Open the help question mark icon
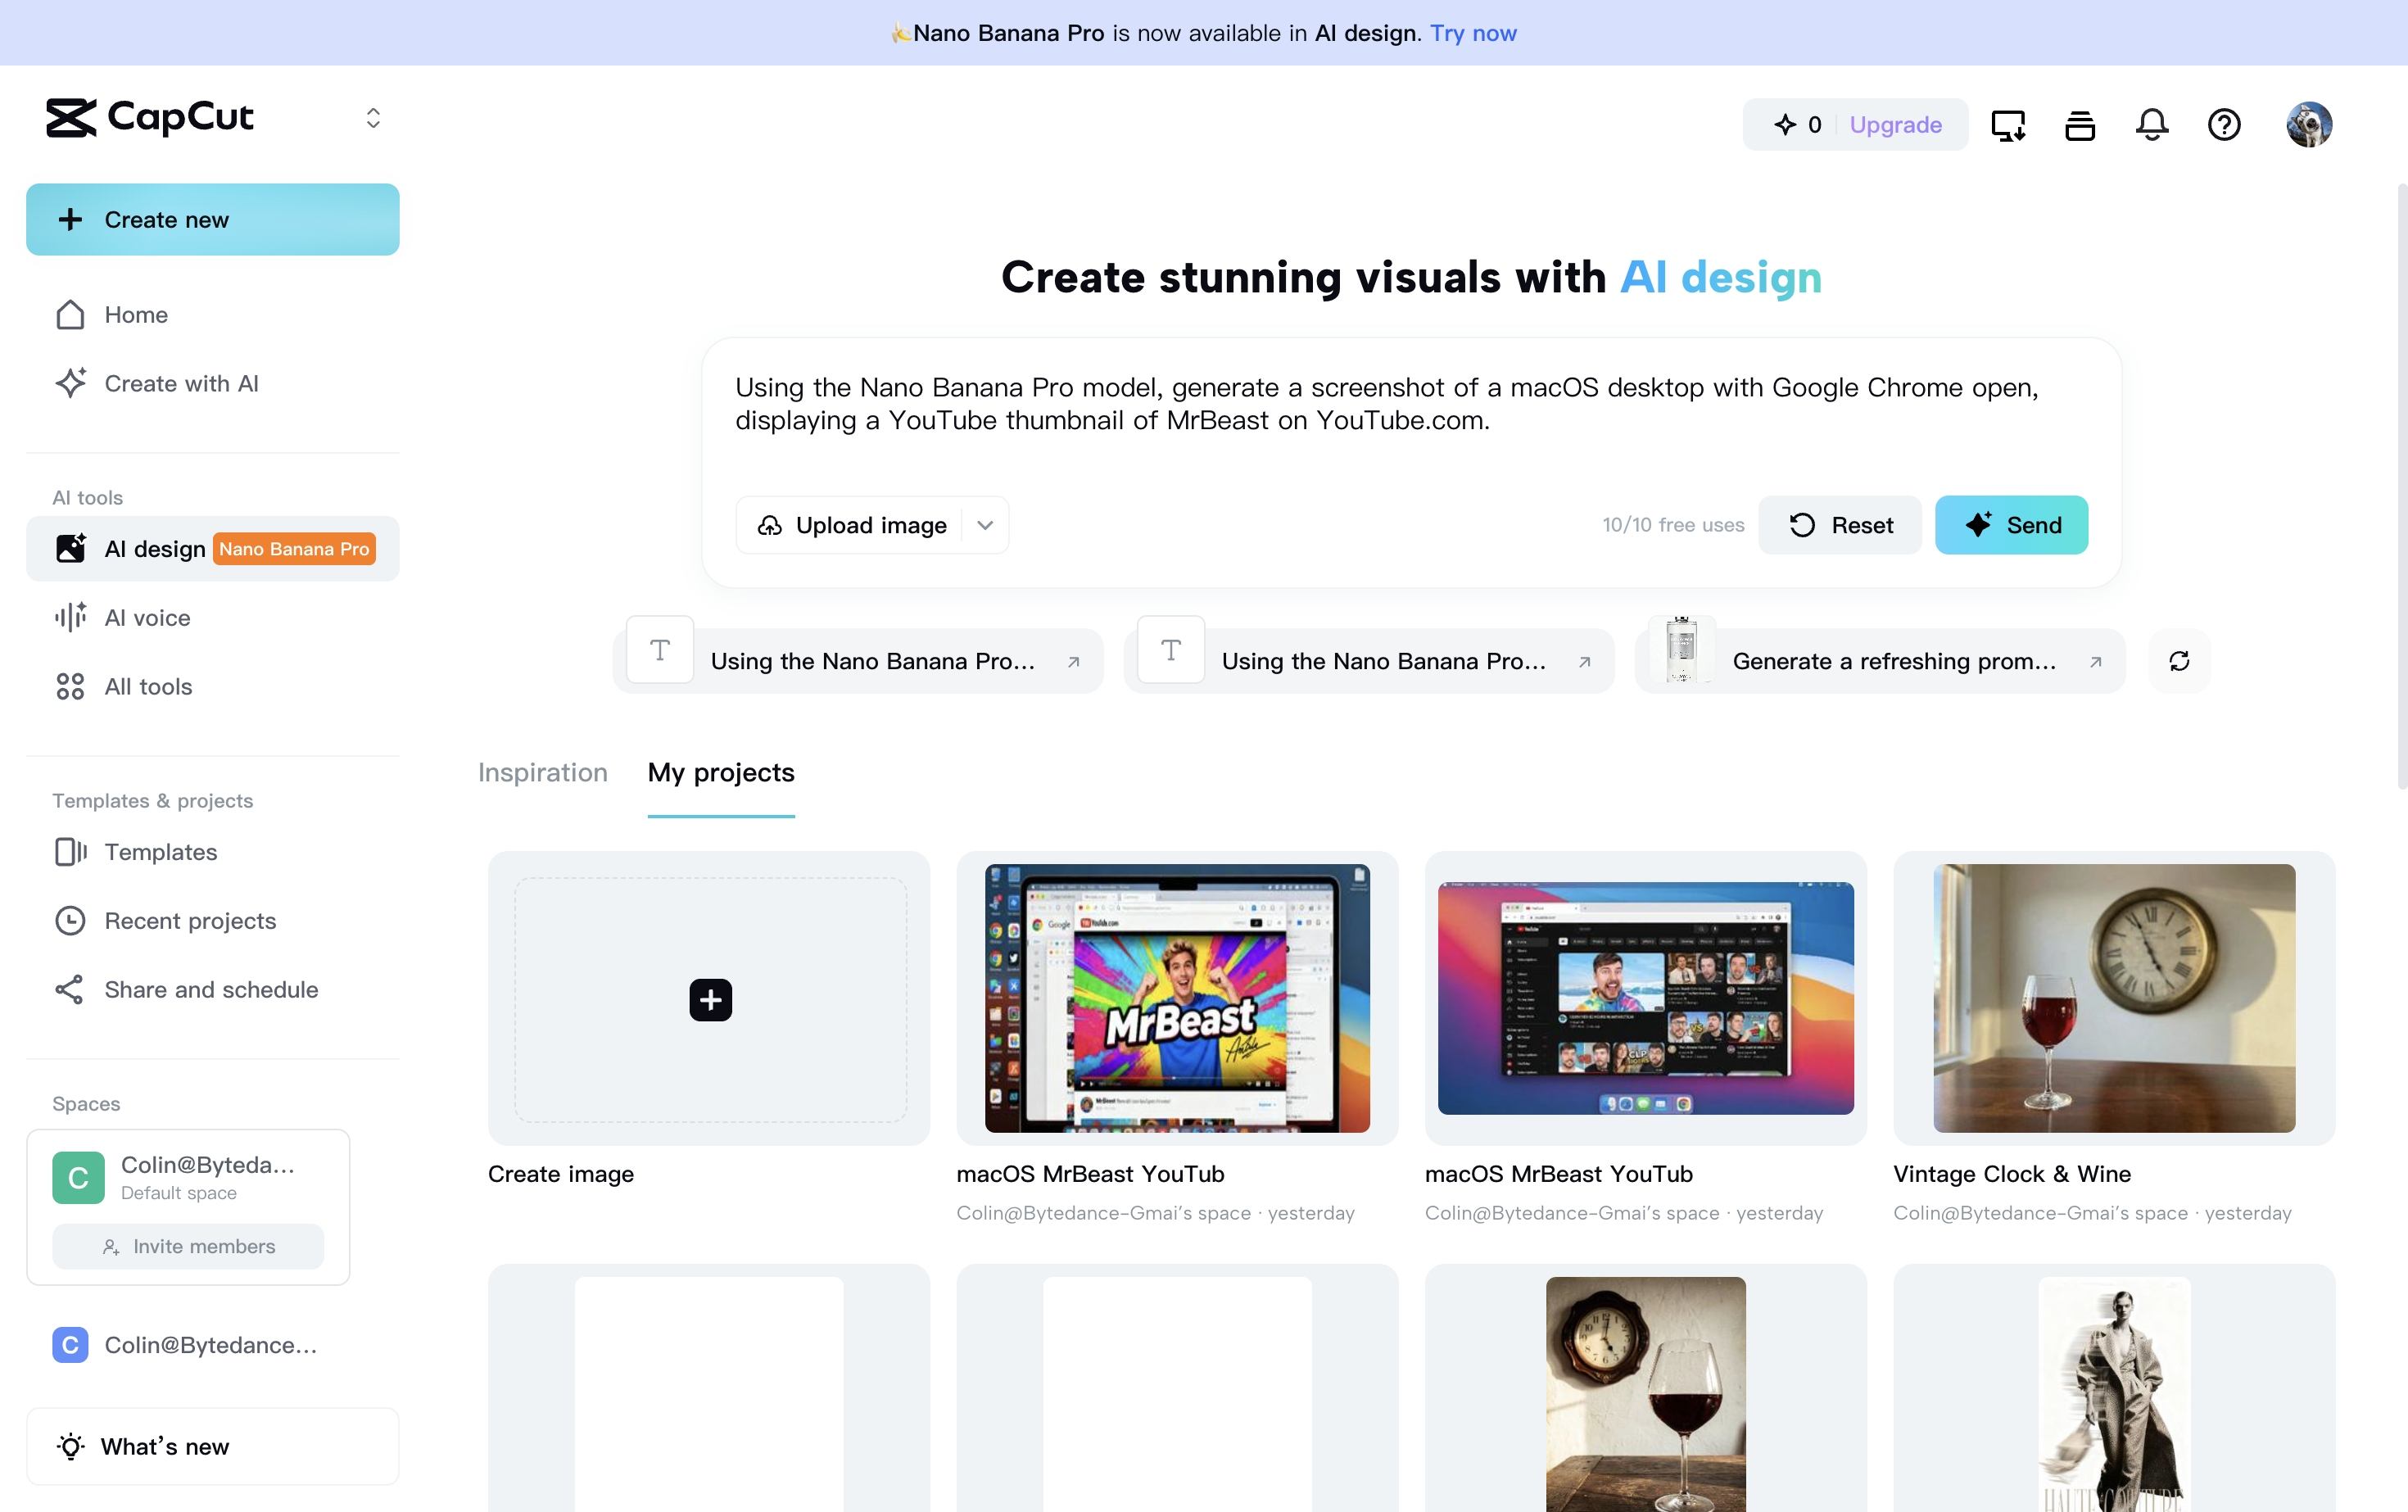2408x1512 pixels. [2224, 125]
